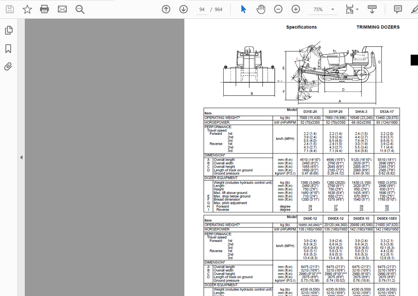418x296 pixels.
Task: Select the highlighter pen tool
Action: (414, 9)
